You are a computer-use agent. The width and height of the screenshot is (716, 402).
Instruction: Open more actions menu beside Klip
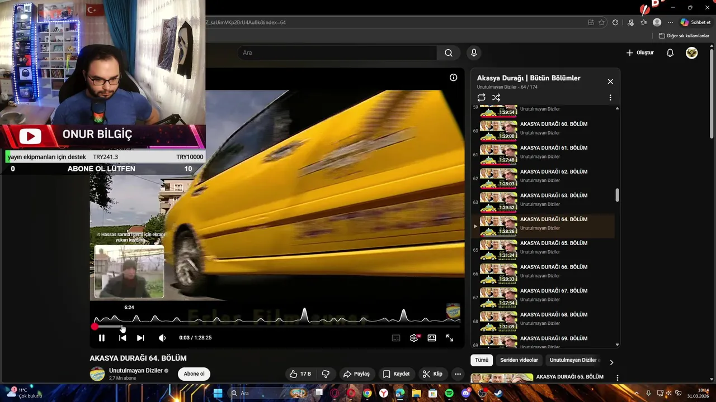(458, 374)
